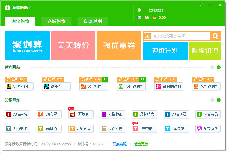Click the 0.00 balance value
The width and height of the screenshot is (229, 153).
point(162,18)
